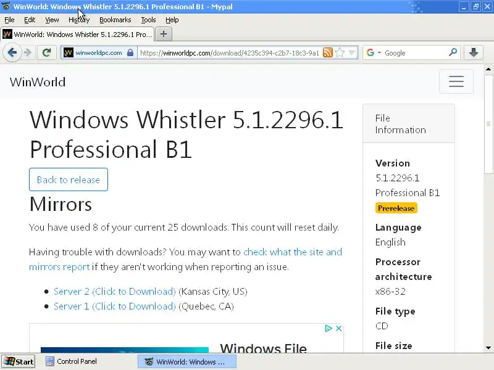Screen dimensions: 494x370
Task: Open the Help menu
Action: [172, 20]
